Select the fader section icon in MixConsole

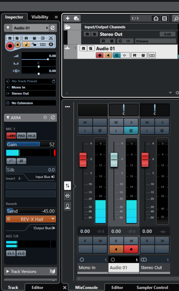click(68, 185)
